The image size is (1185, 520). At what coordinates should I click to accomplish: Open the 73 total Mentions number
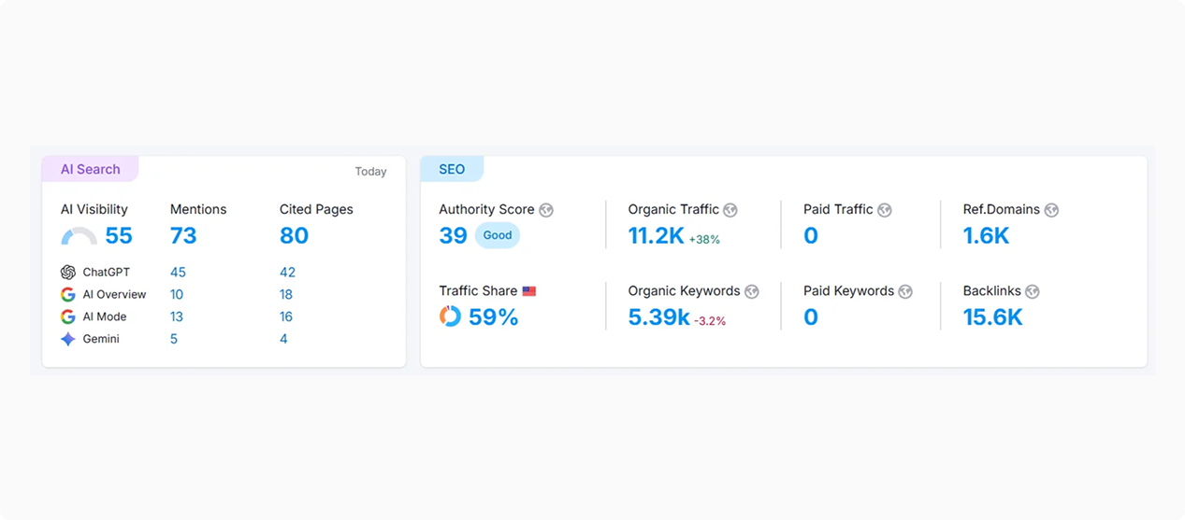183,236
